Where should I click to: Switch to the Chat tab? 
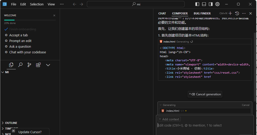tap(162, 13)
